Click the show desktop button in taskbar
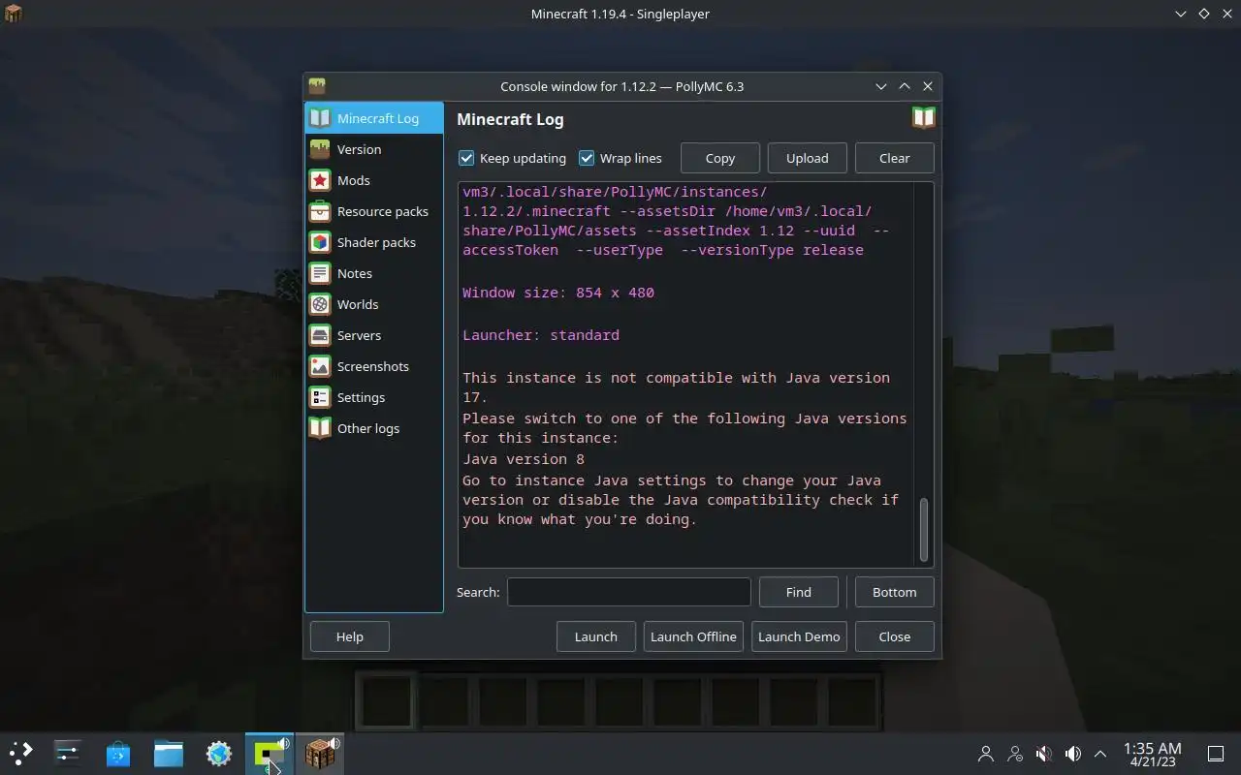 tap(1216, 753)
